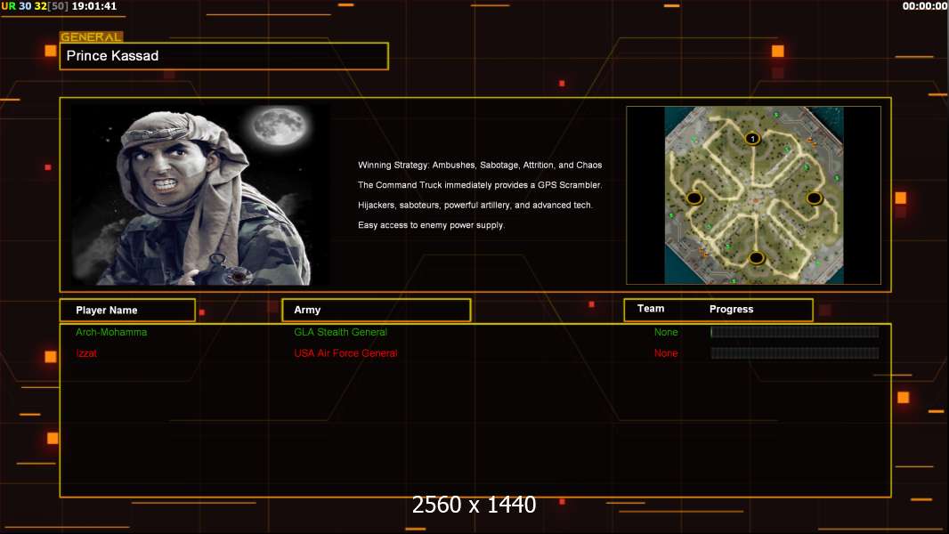Image resolution: width=949 pixels, height=534 pixels.
Task: Click Arch-Mohamma's team value None
Action: (666, 332)
